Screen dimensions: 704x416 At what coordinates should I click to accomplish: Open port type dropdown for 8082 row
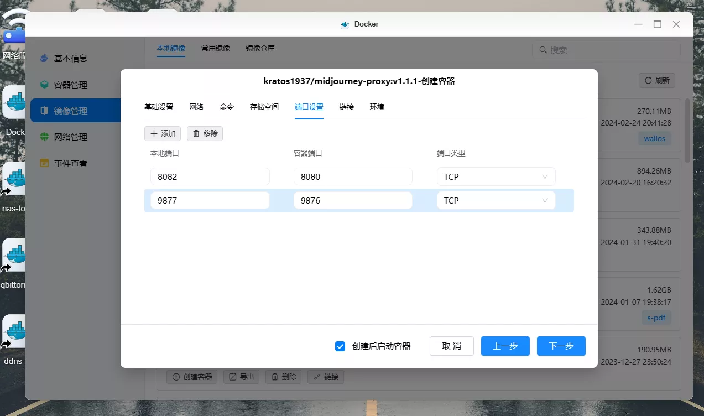(x=496, y=176)
